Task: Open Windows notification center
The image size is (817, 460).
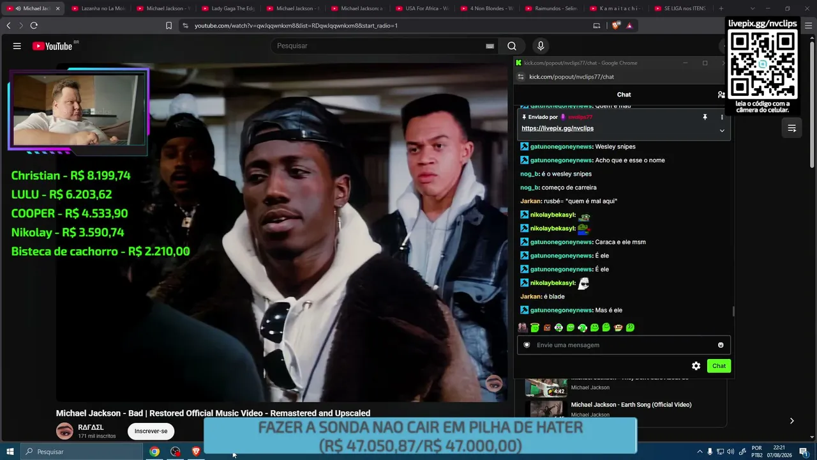Action: (x=804, y=452)
